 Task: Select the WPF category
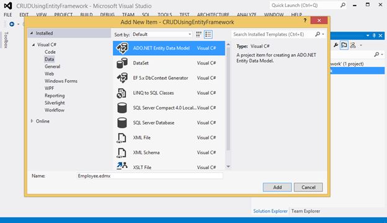(x=49, y=88)
